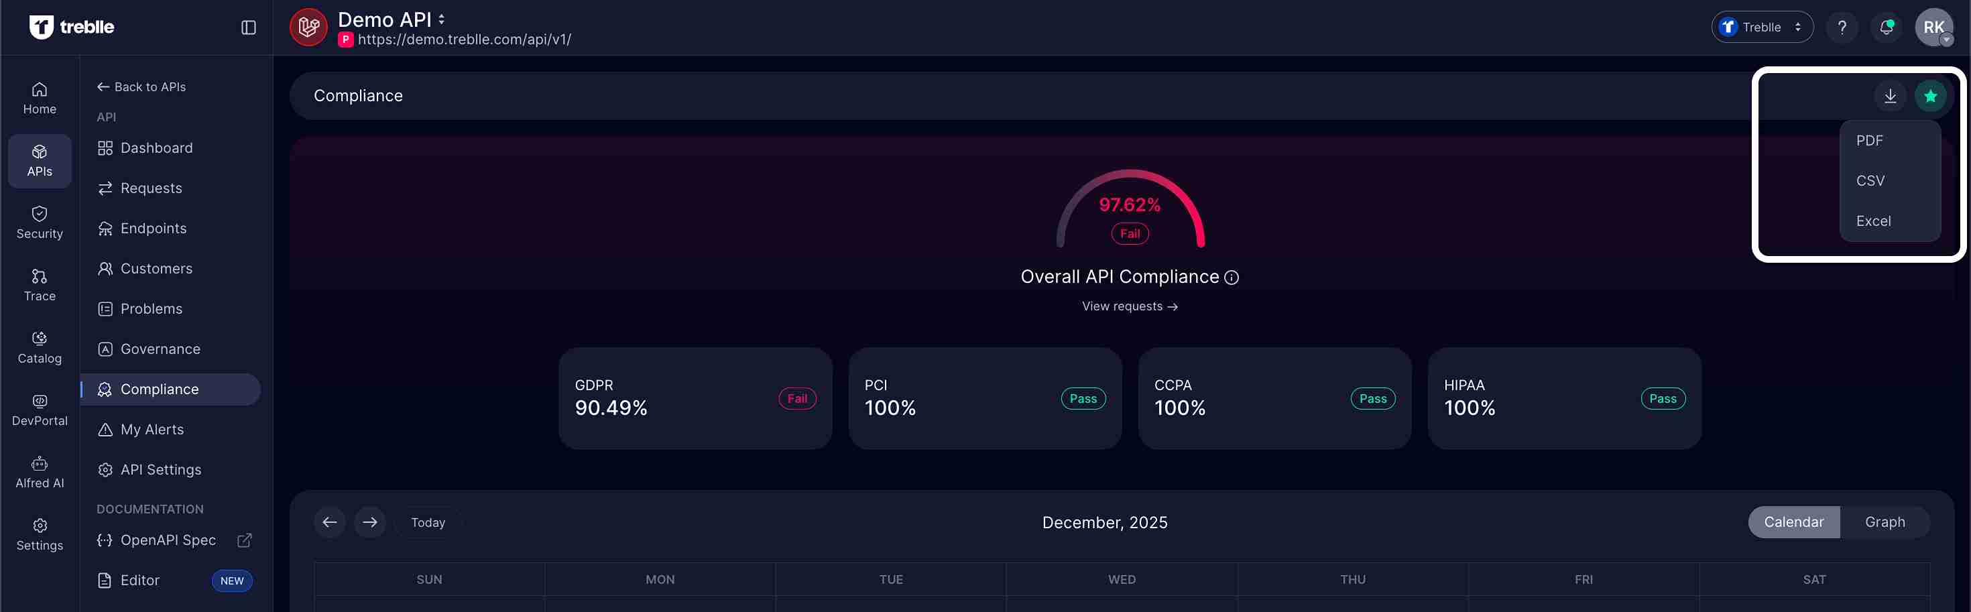Collapse the sidebar with the panel toggle
Viewport: 1971px width, 612px height.
[x=248, y=27]
